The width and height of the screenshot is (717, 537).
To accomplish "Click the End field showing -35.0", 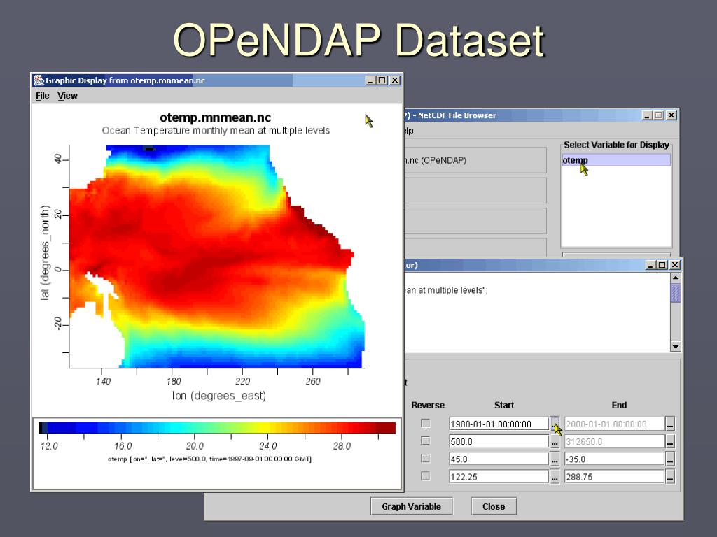I will pos(614,459).
